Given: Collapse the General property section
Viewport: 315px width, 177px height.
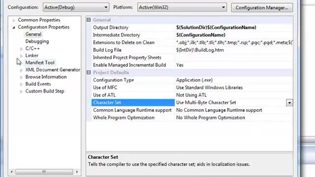Looking at the screenshot, I should [89, 20].
